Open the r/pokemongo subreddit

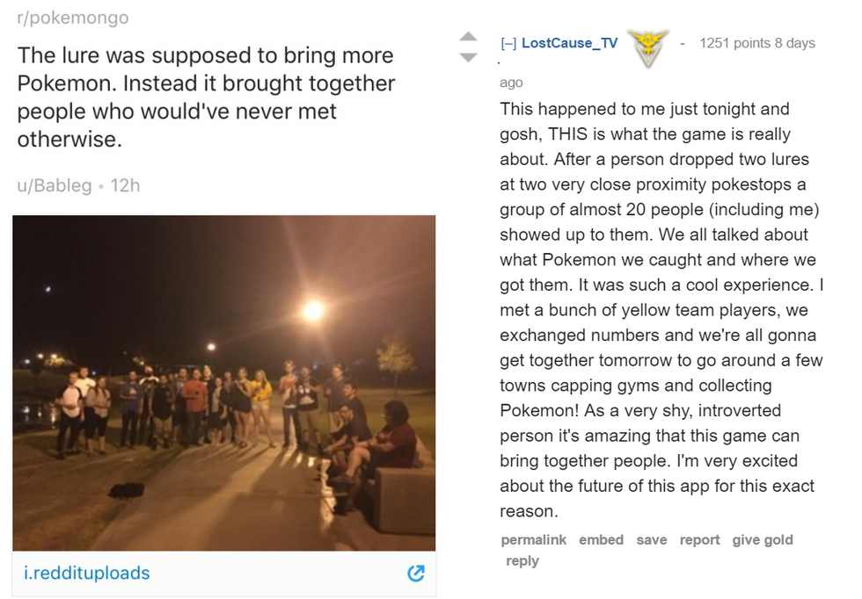(73, 18)
